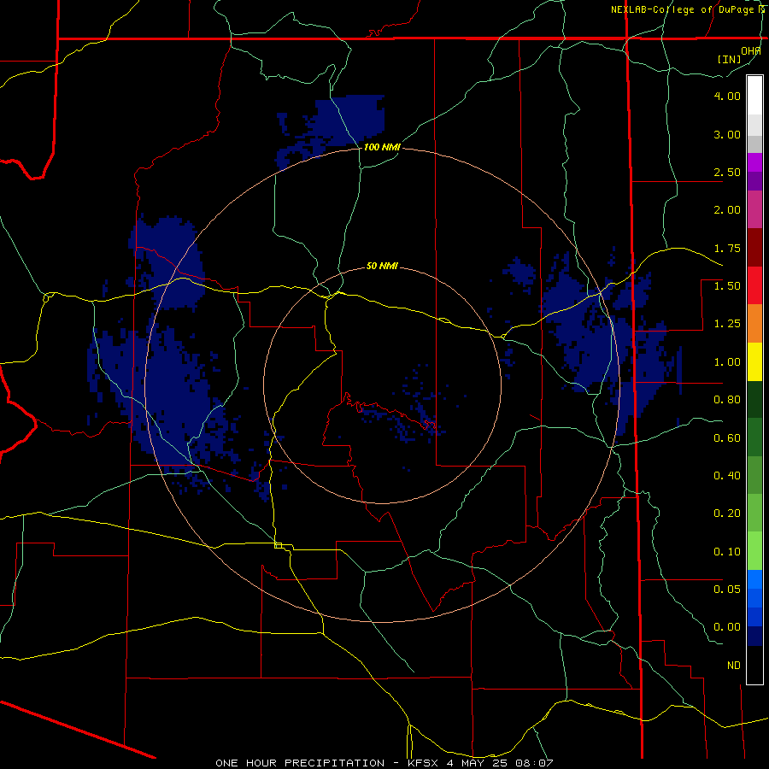
Task: Pick the lightest green legend swatch
Action: [754, 551]
